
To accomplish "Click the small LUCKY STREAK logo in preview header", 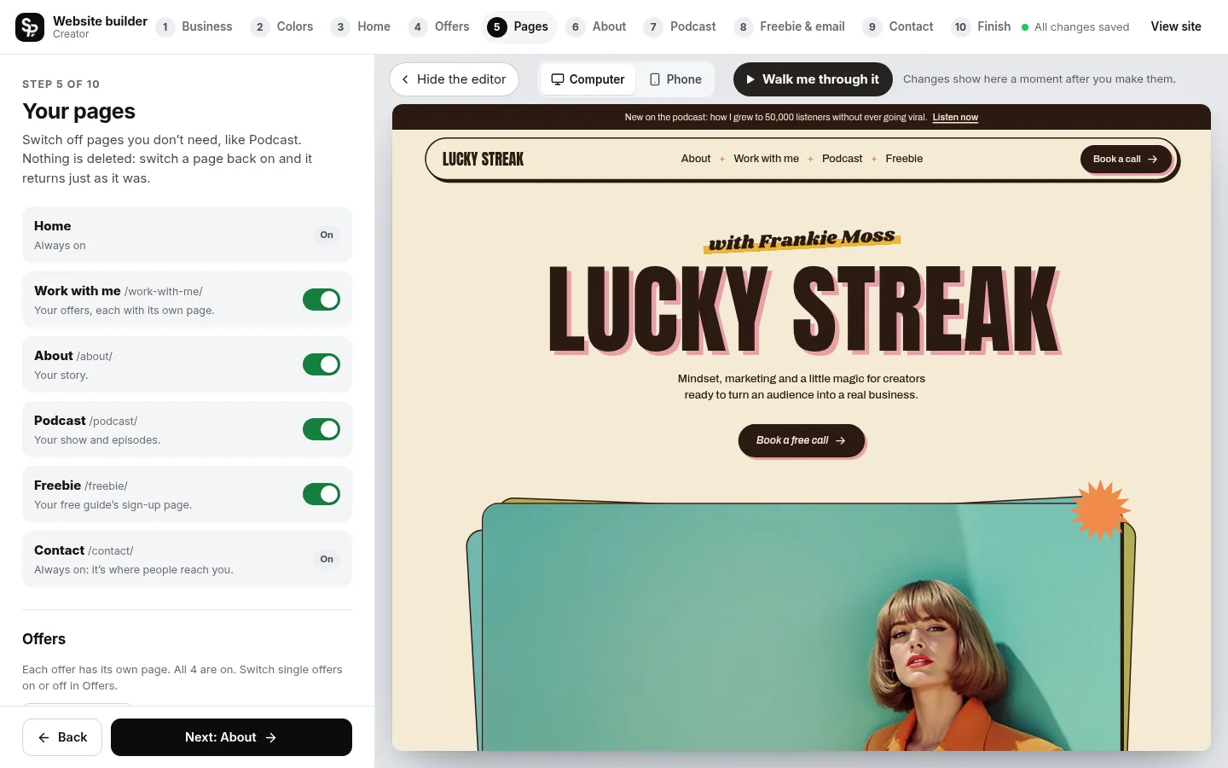I will [x=483, y=159].
